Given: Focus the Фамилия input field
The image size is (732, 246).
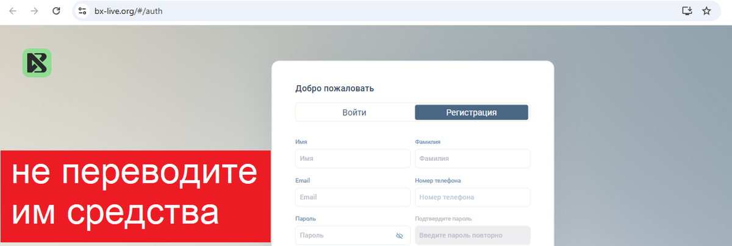Looking at the screenshot, I should 473,158.
